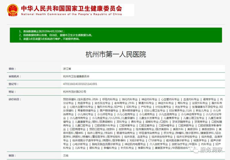Click the 审批机关 row label
The height and width of the screenshot is (160, 230).
tap(14, 77)
